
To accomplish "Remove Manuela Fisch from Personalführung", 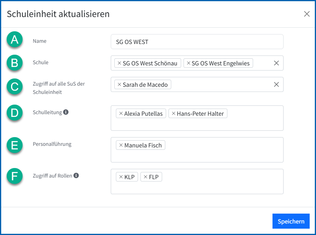I will point(121,145).
